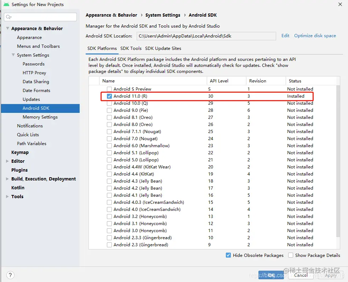Uncheck the Android 11.0 (R) checkbox
348x282 pixels.
tap(109, 96)
